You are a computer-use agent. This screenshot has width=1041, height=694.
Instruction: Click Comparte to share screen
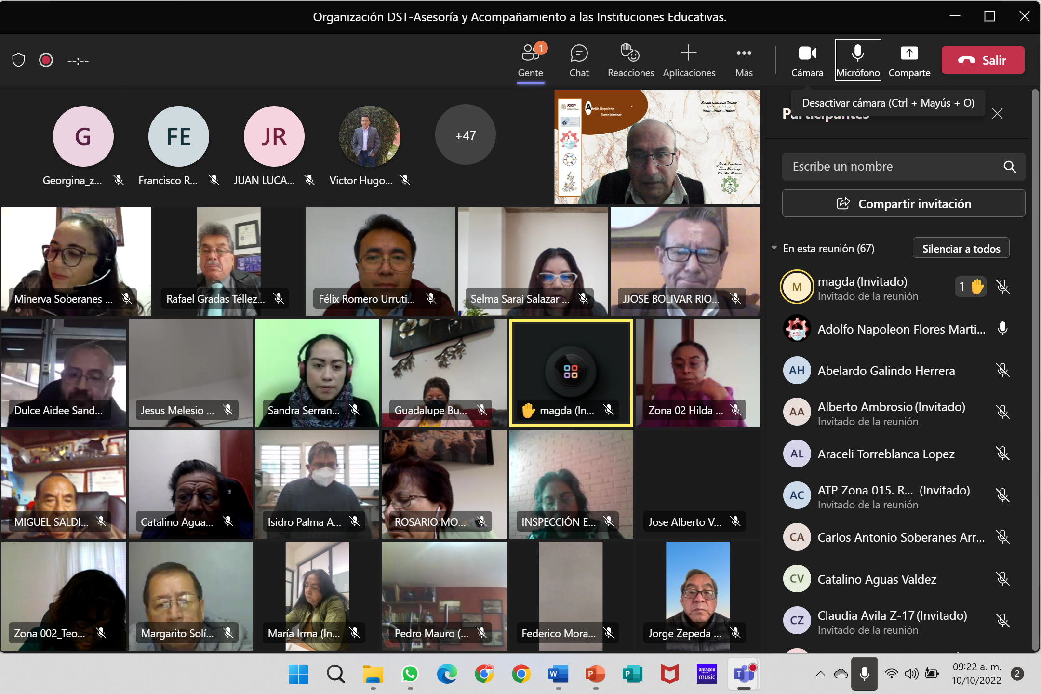909,60
